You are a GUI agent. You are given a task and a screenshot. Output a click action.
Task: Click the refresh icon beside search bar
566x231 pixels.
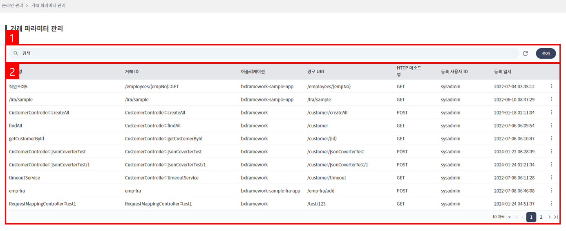[x=525, y=54]
